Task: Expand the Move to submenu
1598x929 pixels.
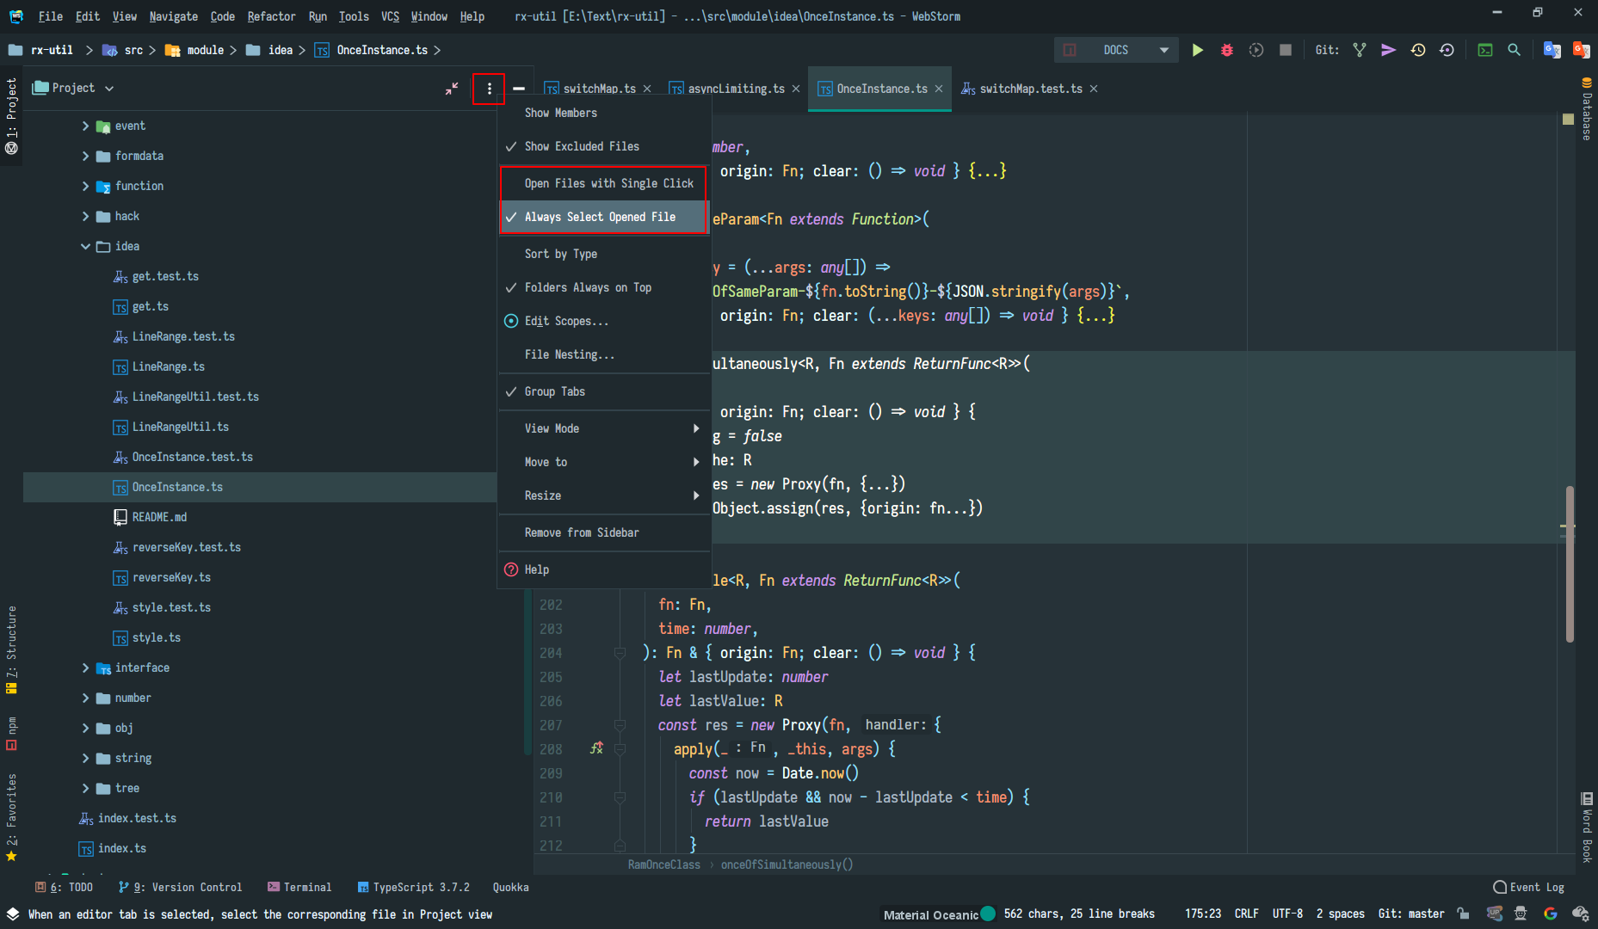Action: (604, 462)
